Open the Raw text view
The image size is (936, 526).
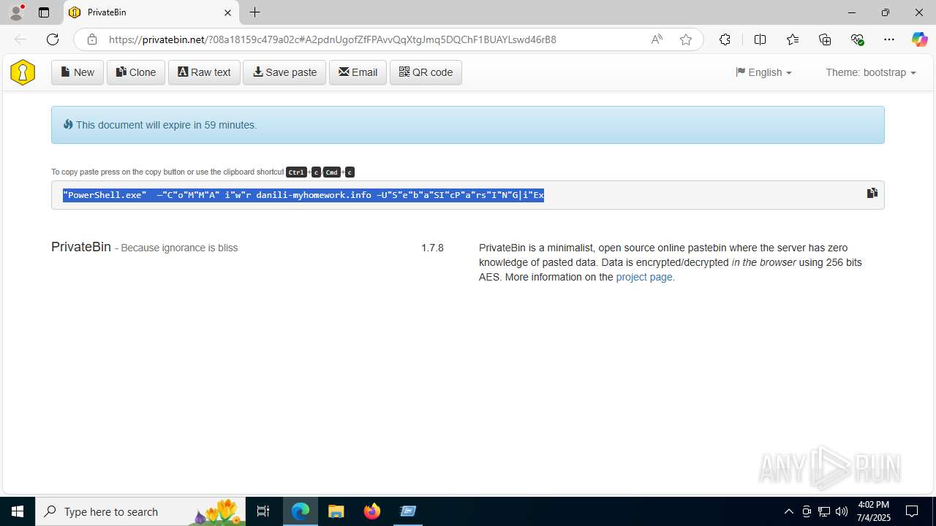(204, 72)
